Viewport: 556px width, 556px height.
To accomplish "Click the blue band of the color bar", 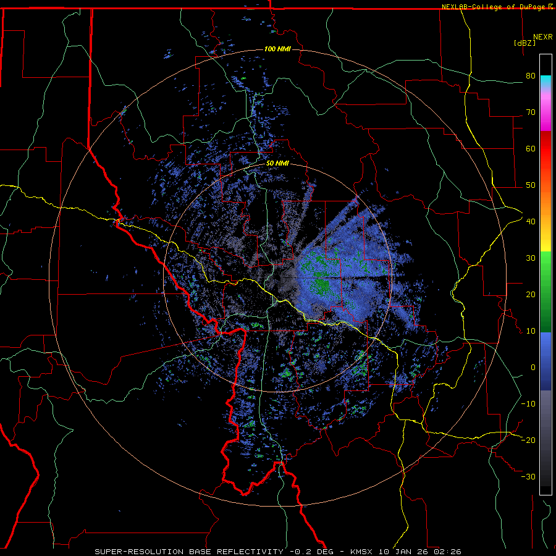I will pyautogui.click(x=545, y=361).
